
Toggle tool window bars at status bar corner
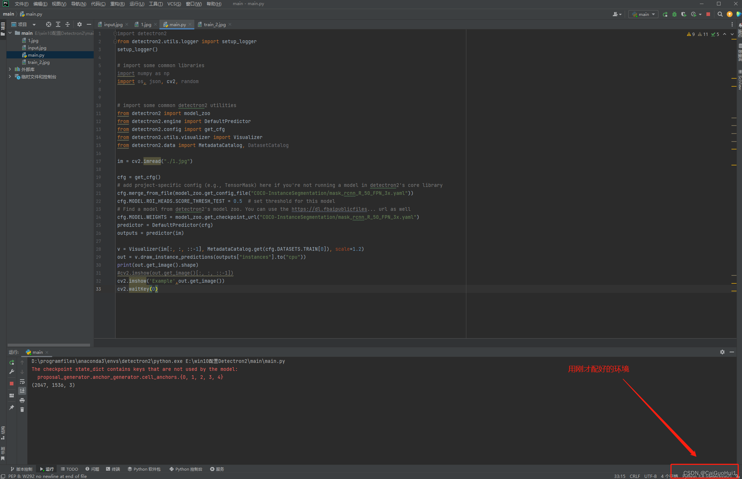pos(3,476)
